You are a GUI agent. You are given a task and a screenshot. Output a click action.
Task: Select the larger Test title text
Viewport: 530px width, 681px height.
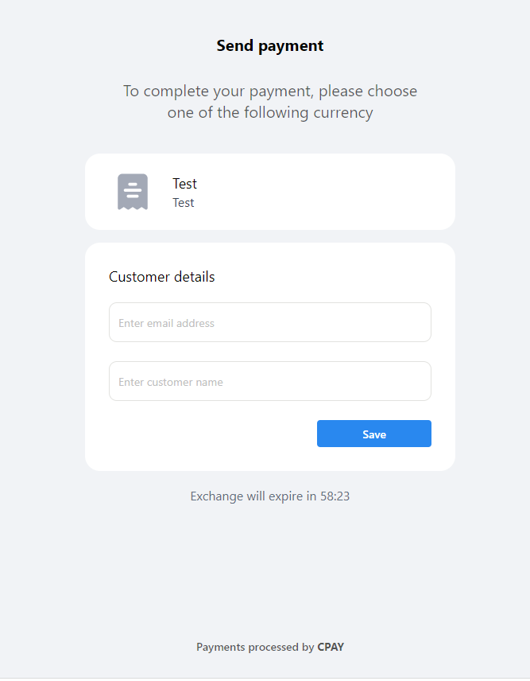point(185,184)
